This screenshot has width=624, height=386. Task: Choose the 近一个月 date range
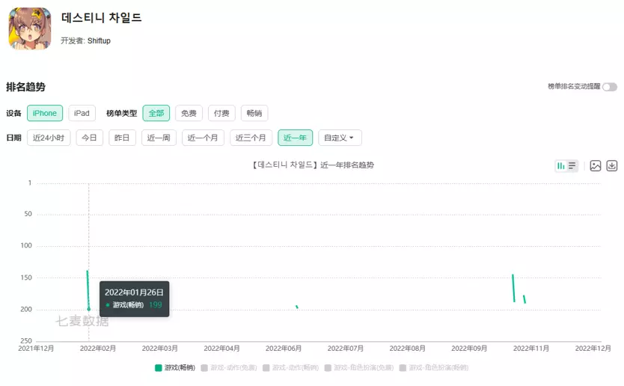point(203,138)
